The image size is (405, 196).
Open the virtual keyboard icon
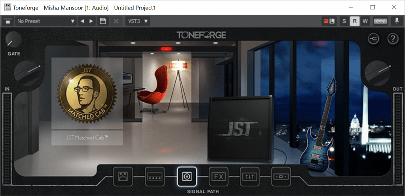click(x=380, y=21)
